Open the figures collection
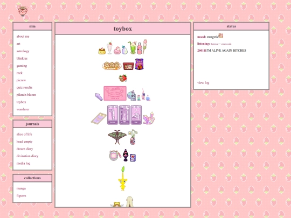Screen dimensions: 291x218 pyautogui.click(x=21, y=195)
